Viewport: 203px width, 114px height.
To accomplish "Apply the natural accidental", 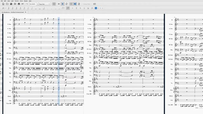I will [80, 8].
